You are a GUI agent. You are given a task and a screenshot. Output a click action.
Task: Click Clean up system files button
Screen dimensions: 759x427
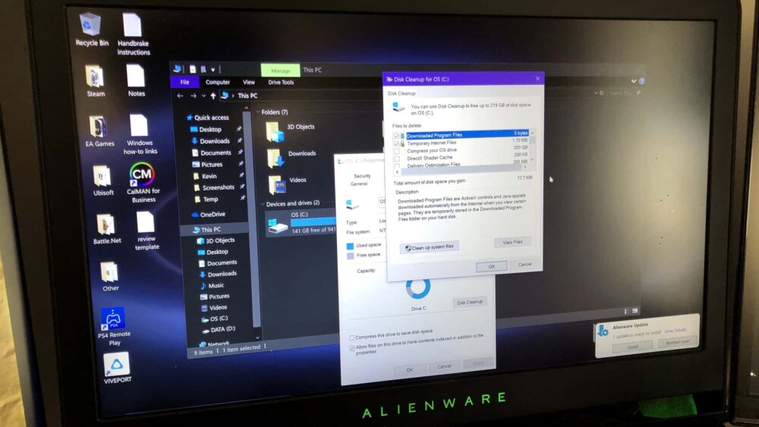click(430, 247)
